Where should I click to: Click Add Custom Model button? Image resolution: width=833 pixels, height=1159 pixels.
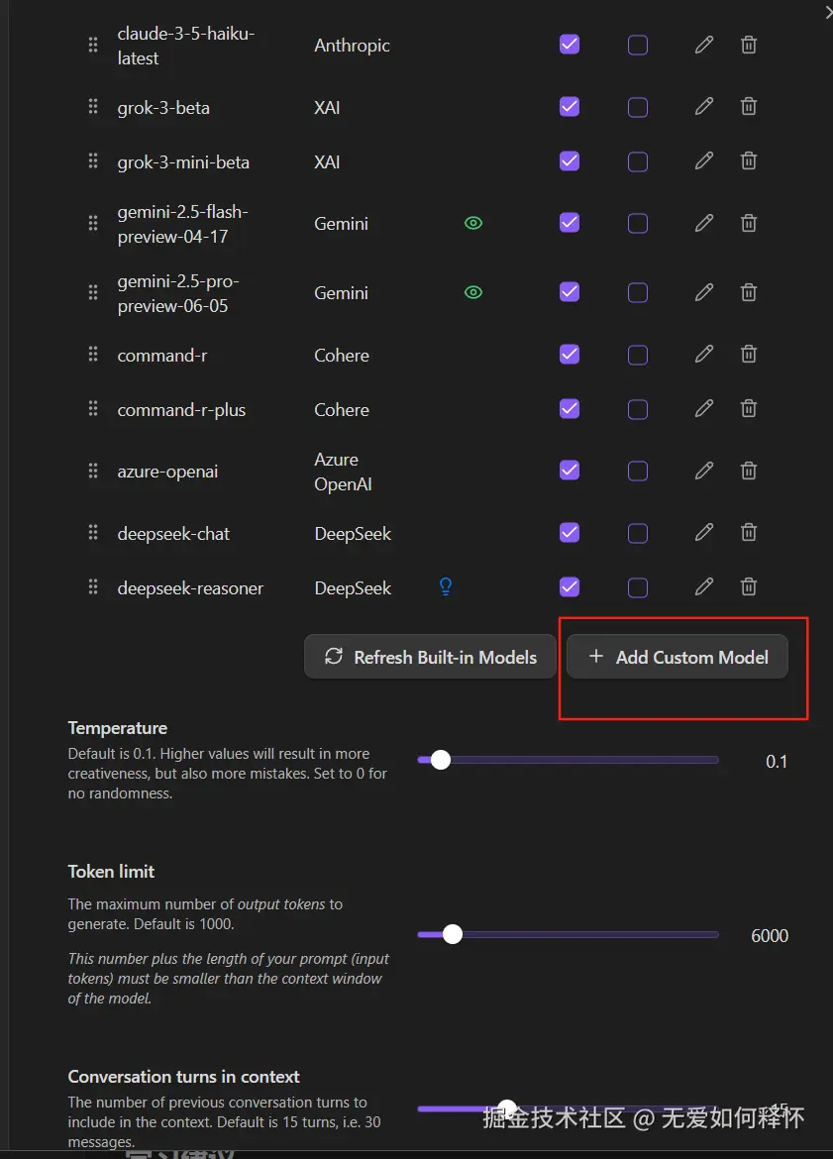[x=677, y=657]
